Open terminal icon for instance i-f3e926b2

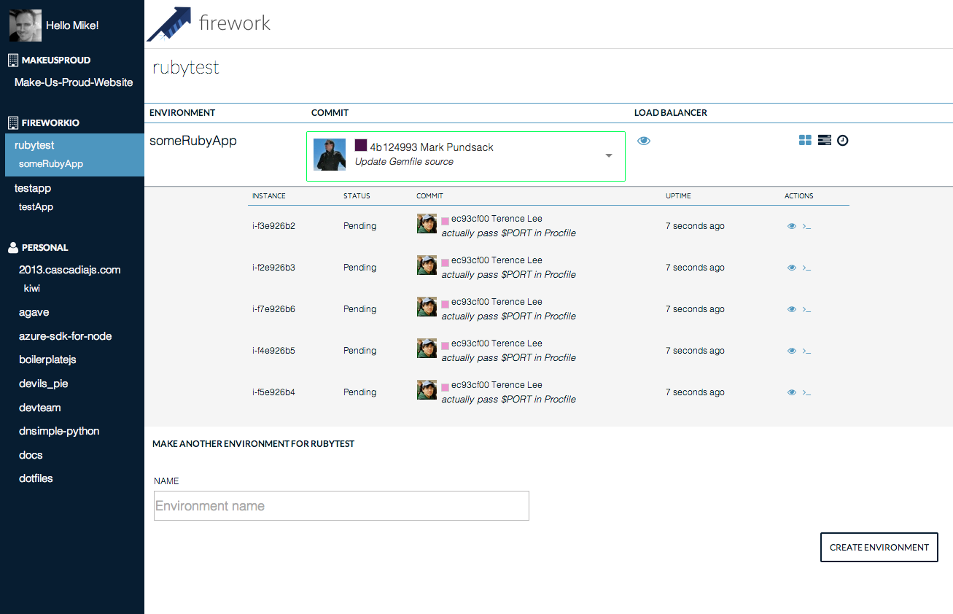(806, 226)
